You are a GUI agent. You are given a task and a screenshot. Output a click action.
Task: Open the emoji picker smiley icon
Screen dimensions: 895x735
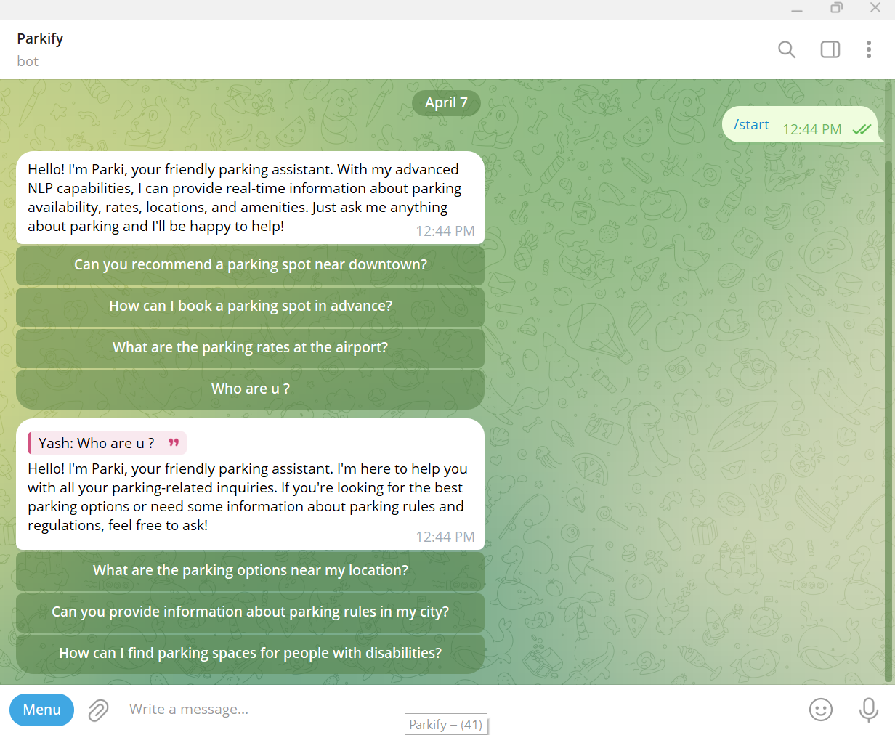pos(821,710)
